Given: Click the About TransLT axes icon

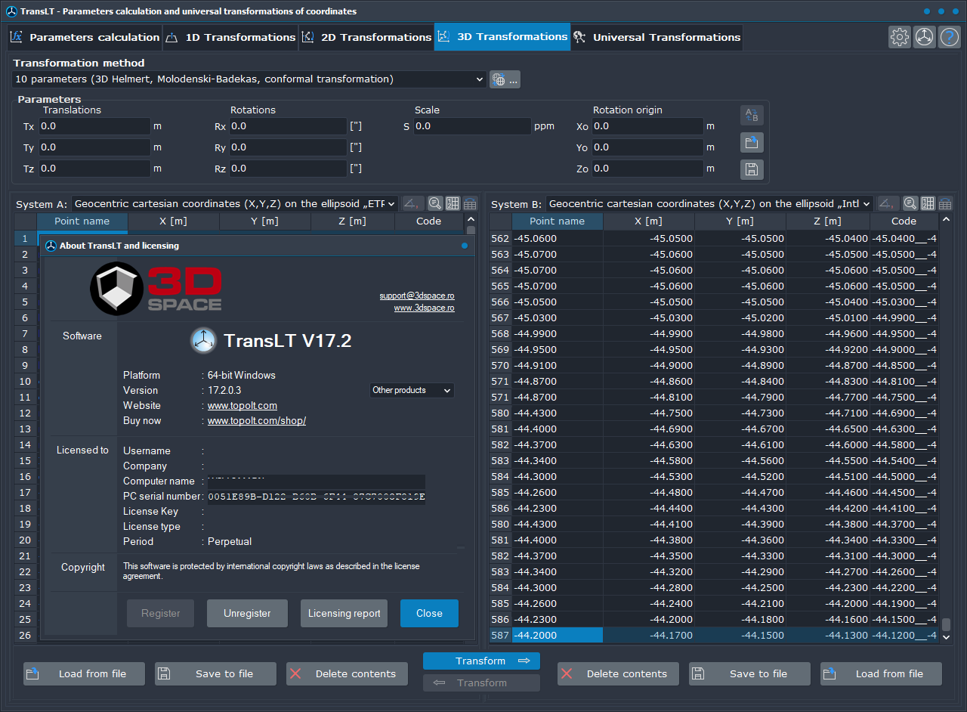Looking at the screenshot, I should pyautogui.click(x=924, y=37).
